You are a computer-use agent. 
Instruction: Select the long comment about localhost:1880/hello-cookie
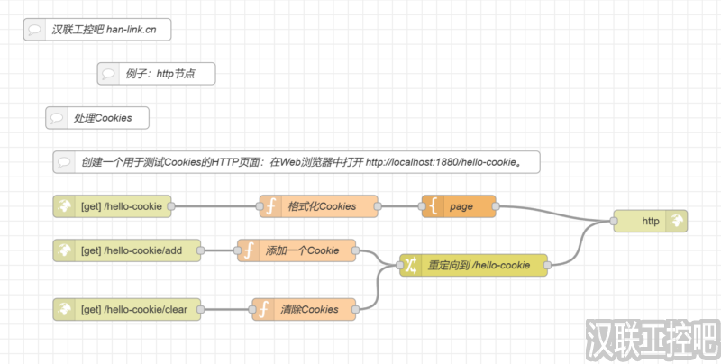tap(306, 162)
